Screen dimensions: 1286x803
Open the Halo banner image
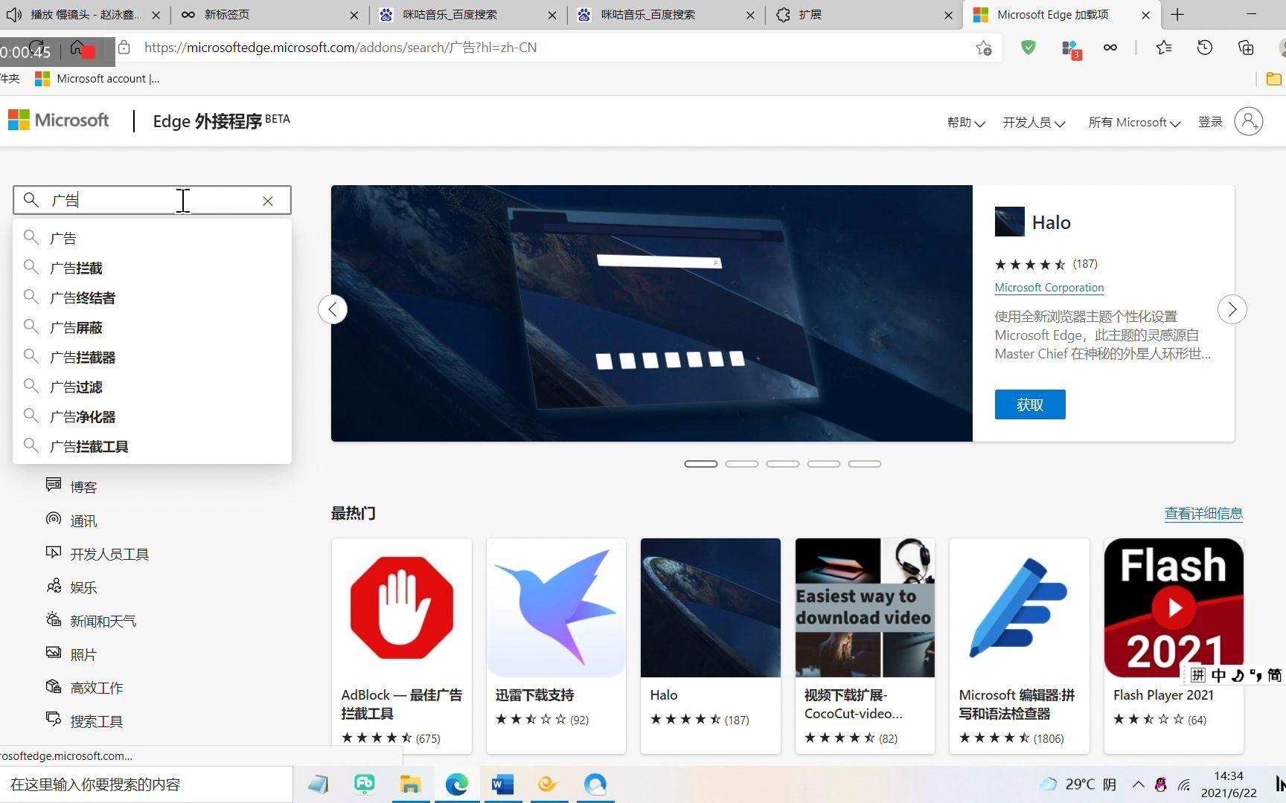coord(651,313)
